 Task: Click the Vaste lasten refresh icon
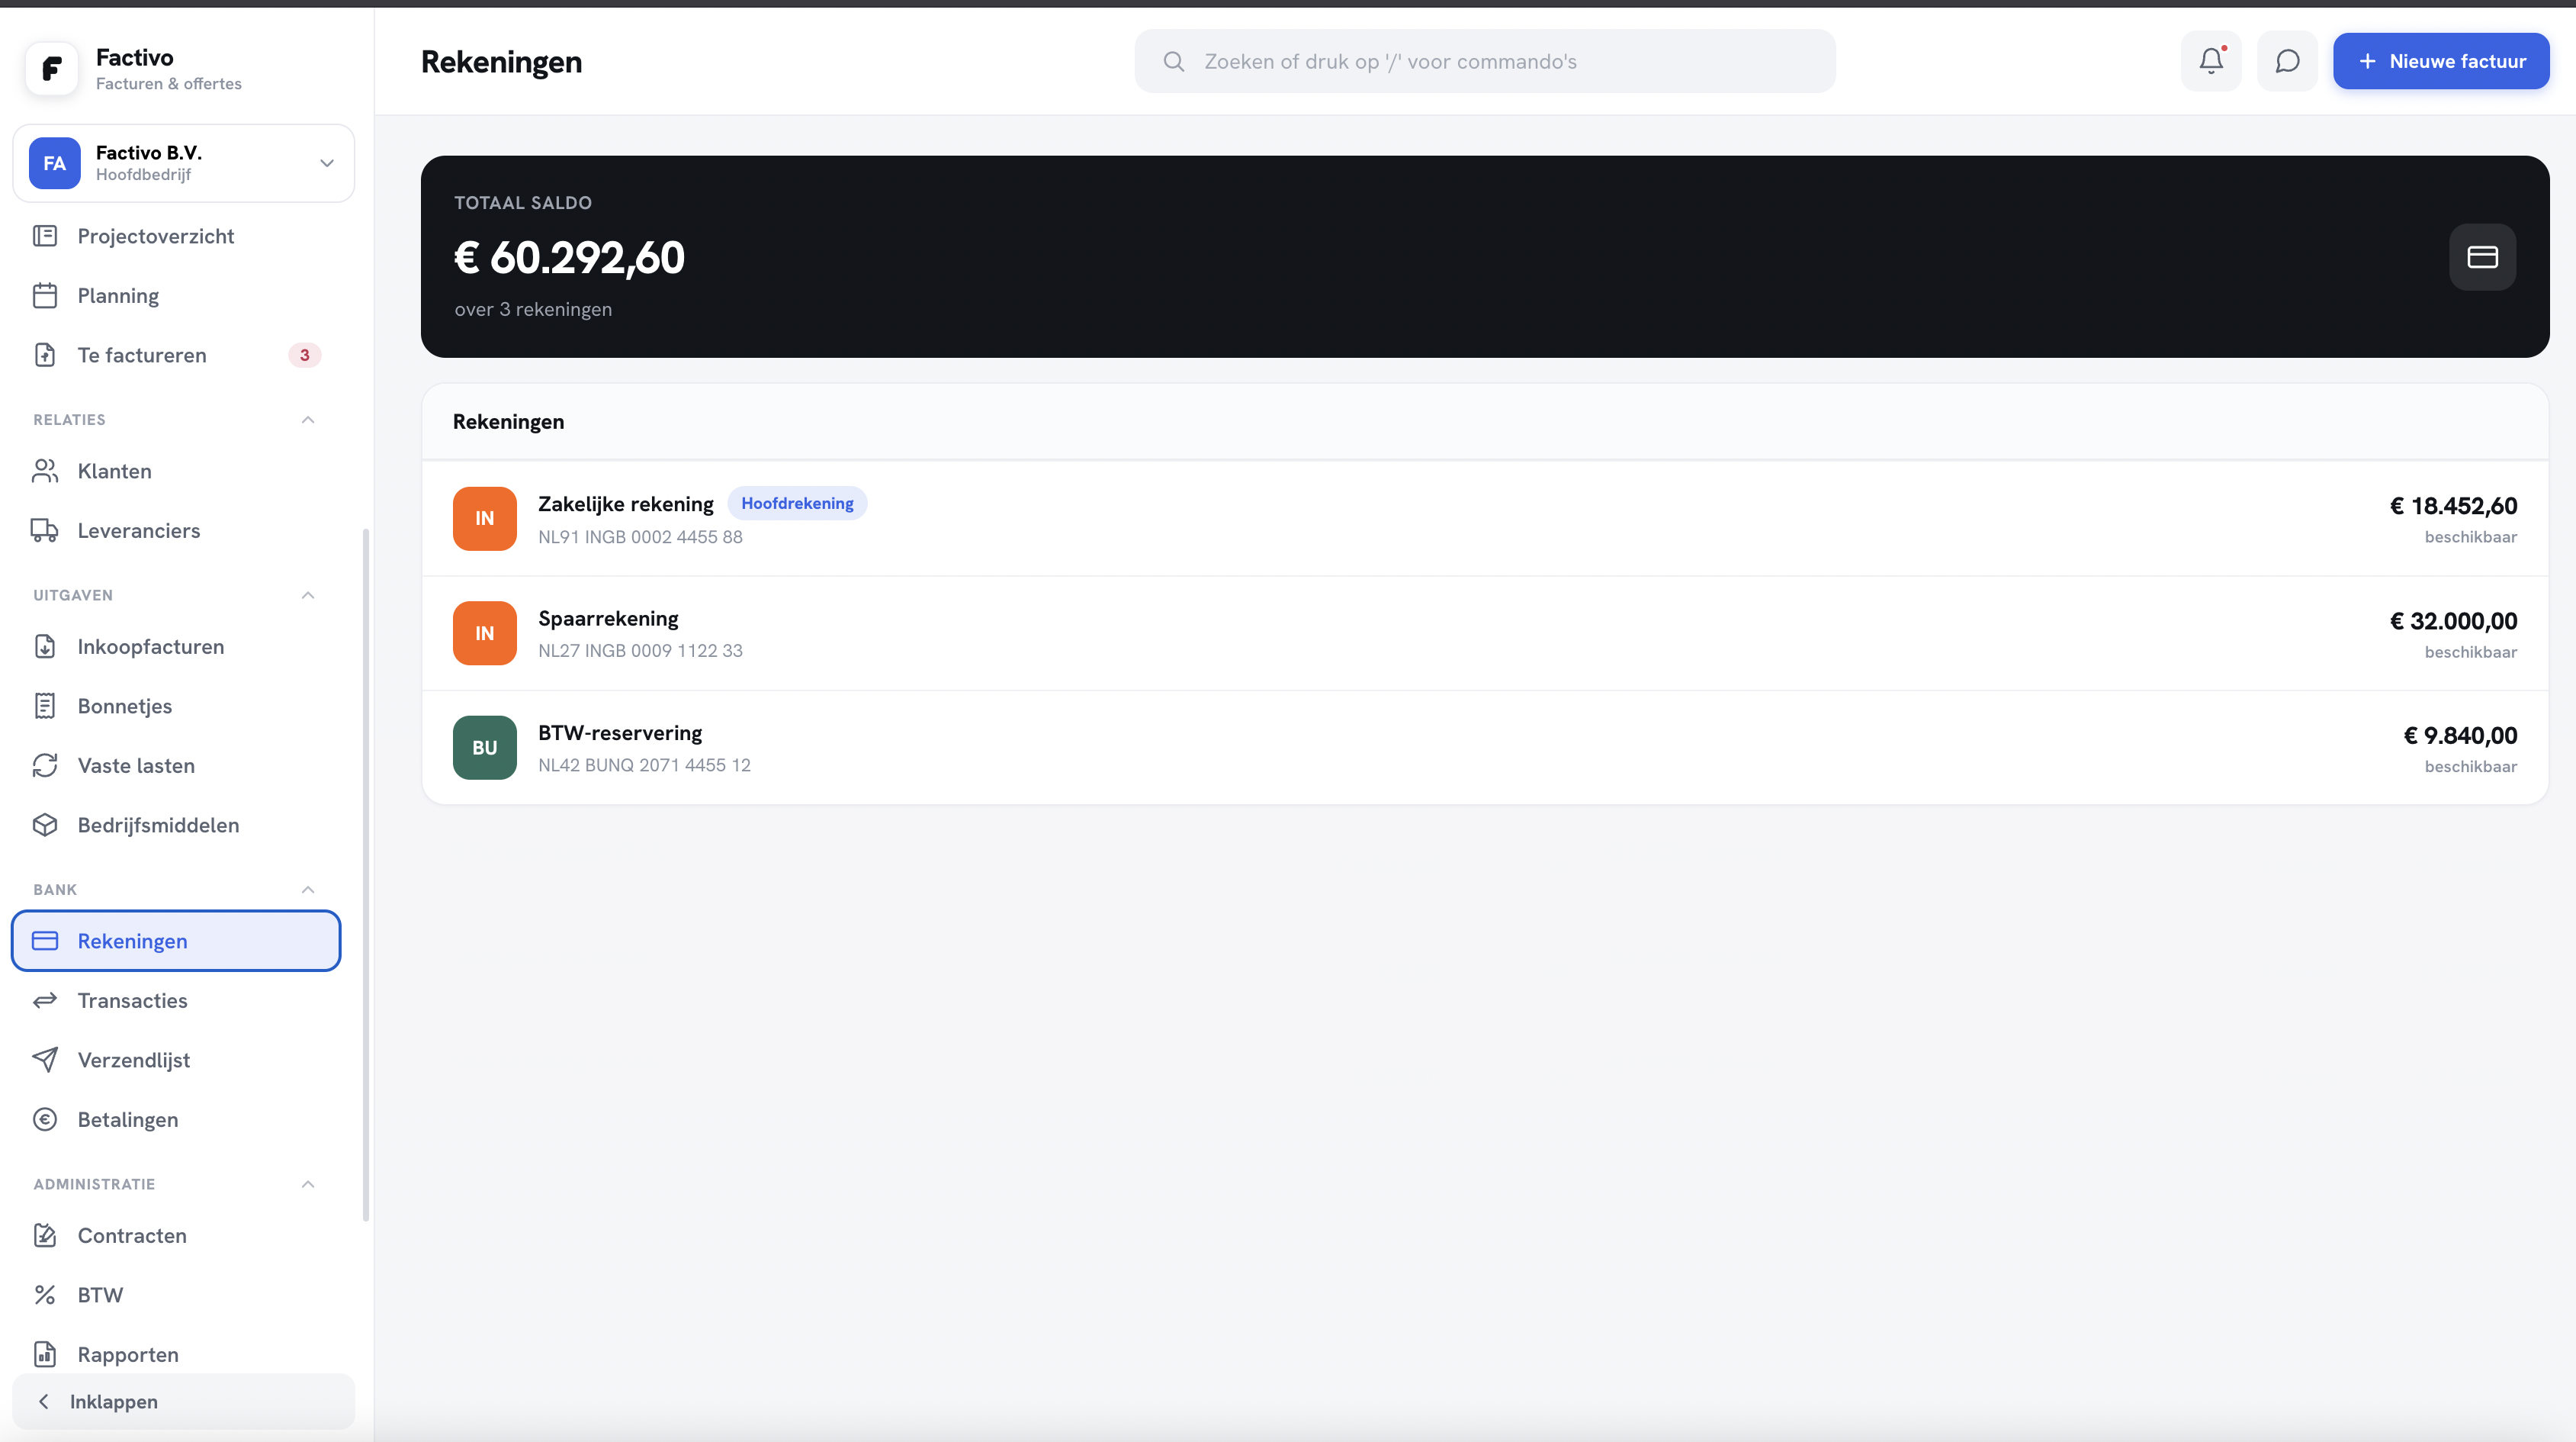(45, 765)
